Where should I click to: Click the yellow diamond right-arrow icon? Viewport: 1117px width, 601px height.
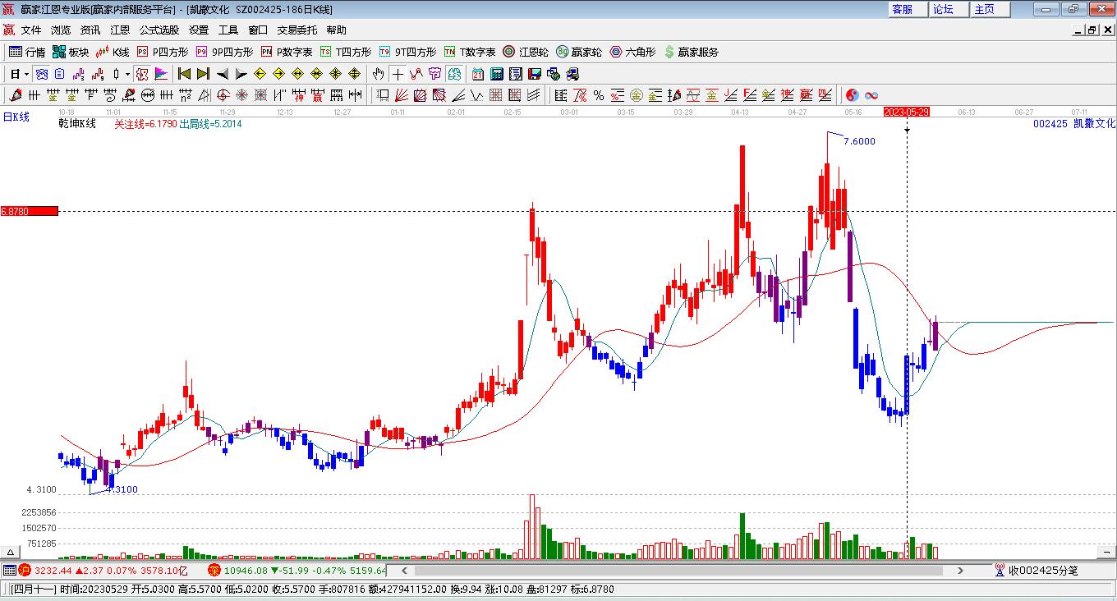[278, 74]
